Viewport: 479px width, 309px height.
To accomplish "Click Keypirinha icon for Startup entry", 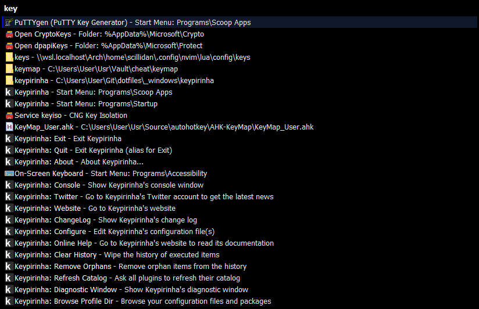I will coord(9,103).
